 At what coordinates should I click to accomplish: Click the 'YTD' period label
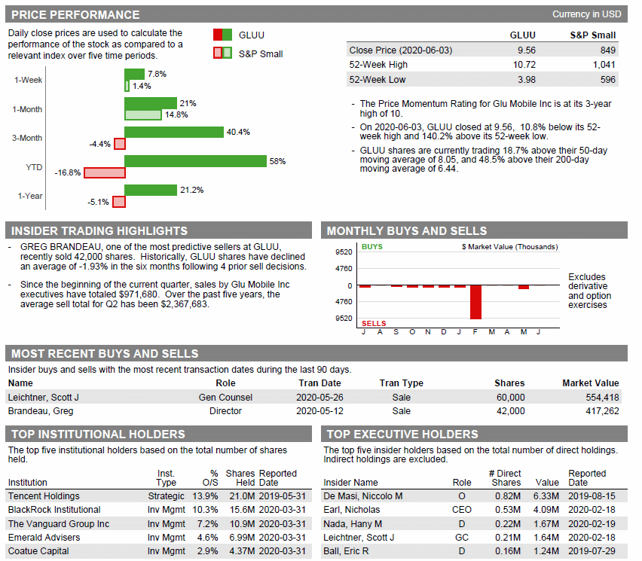[34, 167]
